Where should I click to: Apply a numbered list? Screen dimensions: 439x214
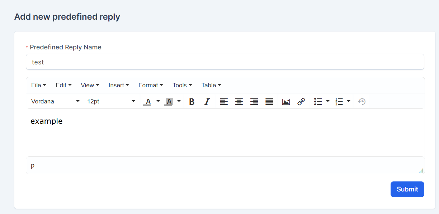(340, 102)
